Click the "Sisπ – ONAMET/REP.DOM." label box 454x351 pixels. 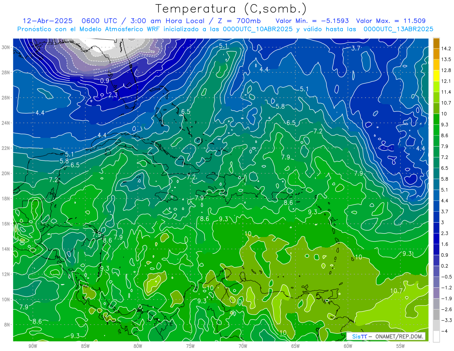[386, 336]
